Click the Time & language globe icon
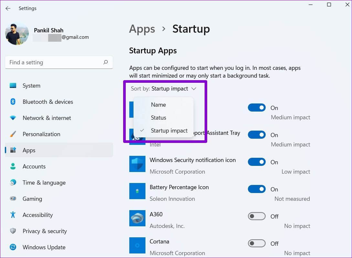Screen dimensions: 352x258 tap(13, 182)
